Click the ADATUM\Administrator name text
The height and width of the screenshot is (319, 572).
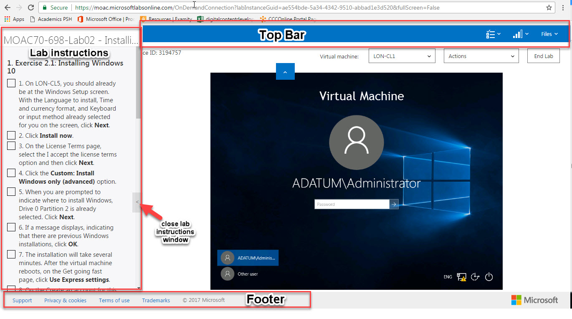357,183
